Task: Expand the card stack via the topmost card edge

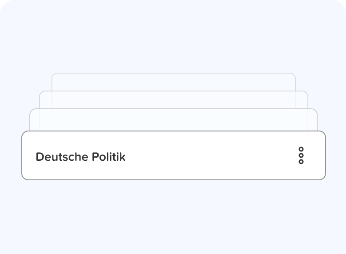Action: click(x=173, y=74)
